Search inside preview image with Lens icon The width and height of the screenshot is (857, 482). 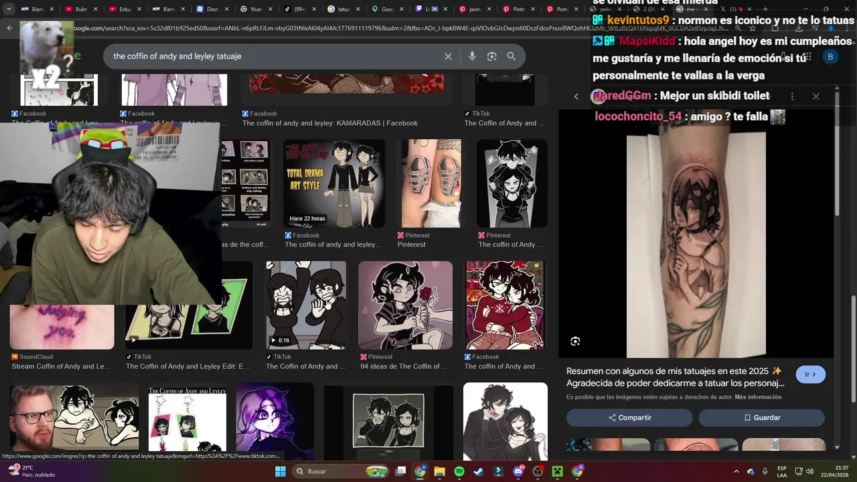coord(575,341)
